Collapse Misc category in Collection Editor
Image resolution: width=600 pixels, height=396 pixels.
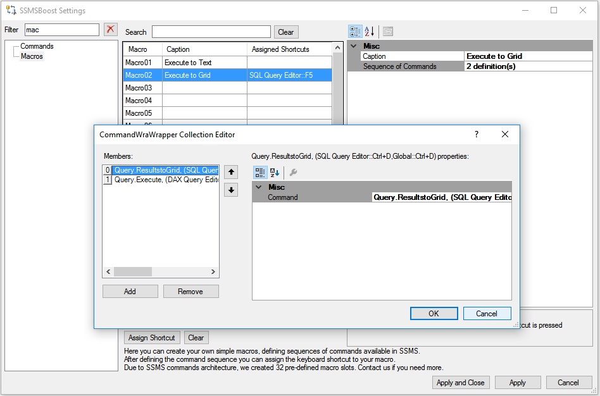coord(259,187)
